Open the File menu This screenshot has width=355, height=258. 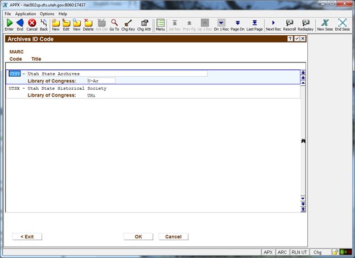pyautogui.click(x=8, y=14)
